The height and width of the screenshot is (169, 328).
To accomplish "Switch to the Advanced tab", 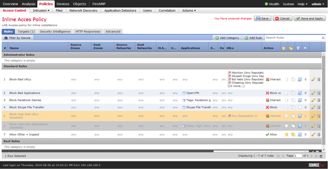I will click(x=113, y=31).
